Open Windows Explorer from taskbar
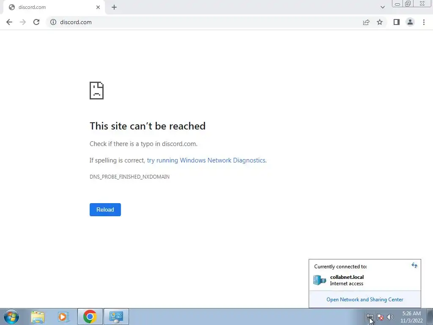Image resolution: width=433 pixels, height=325 pixels. [38, 317]
